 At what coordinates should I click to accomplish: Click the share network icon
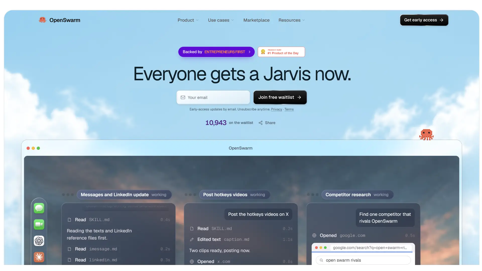261,123
